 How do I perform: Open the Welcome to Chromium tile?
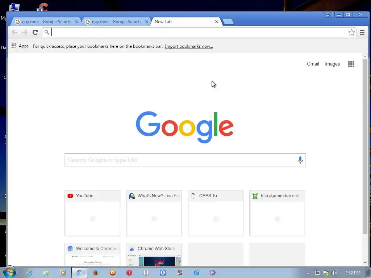coord(92,254)
